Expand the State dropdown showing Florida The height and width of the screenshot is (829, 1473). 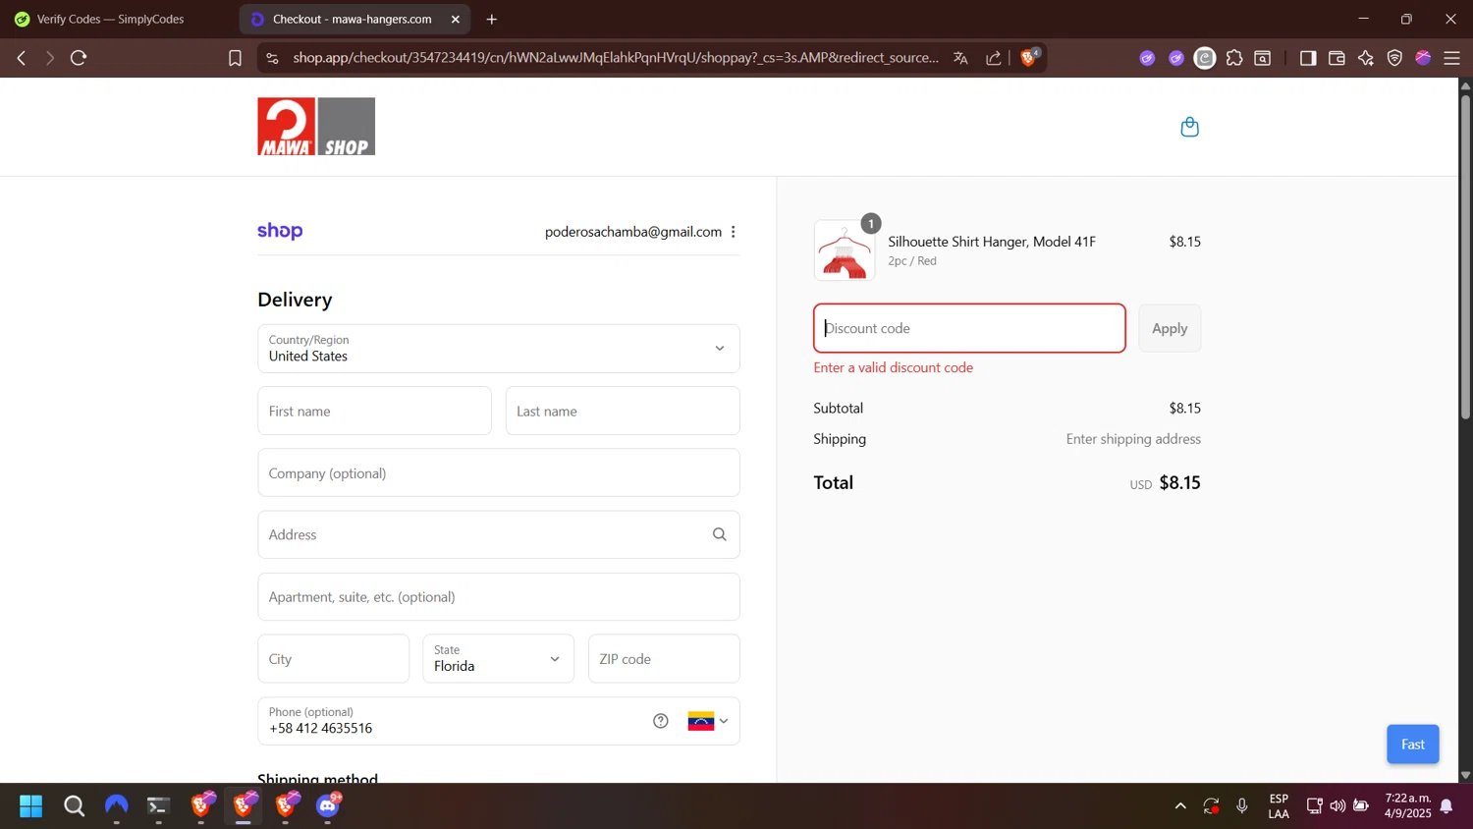pos(499,659)
